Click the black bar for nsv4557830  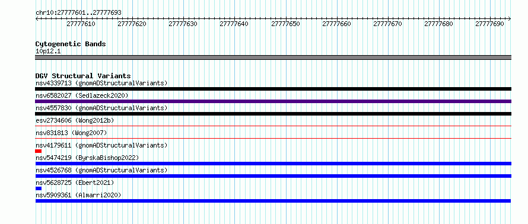(273, 114)
